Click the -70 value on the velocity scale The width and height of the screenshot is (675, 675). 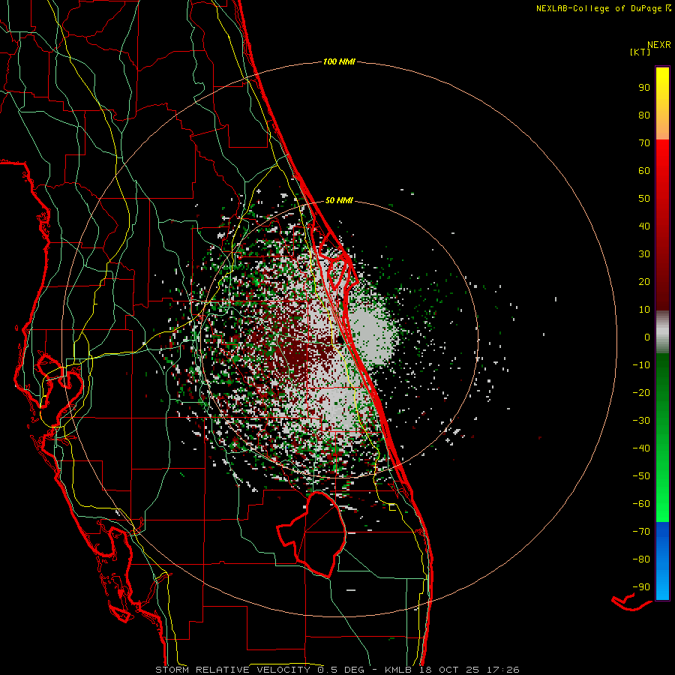coord(641,532)
